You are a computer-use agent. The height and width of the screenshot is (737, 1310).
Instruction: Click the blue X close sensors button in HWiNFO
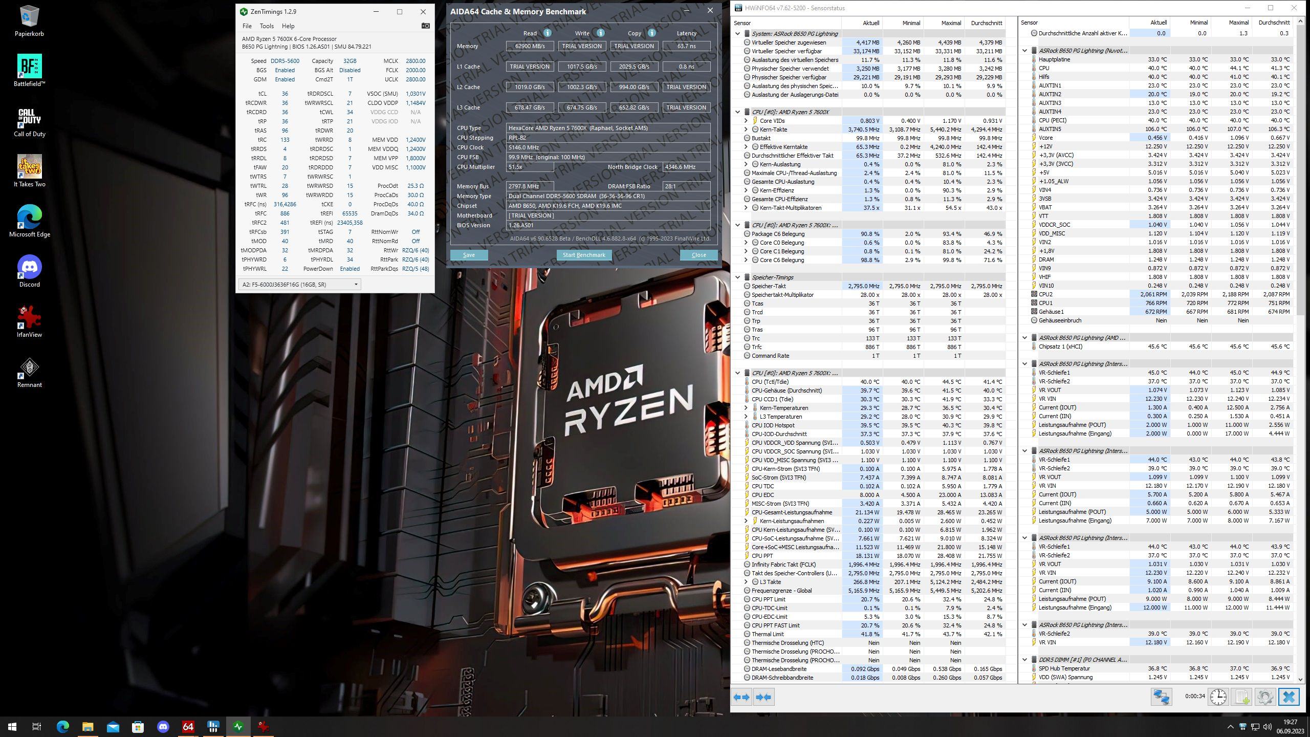pyautogui.click(x=1289, y=697)
